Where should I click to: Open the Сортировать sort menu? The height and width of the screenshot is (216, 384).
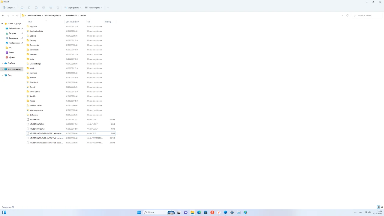(73, 7)
